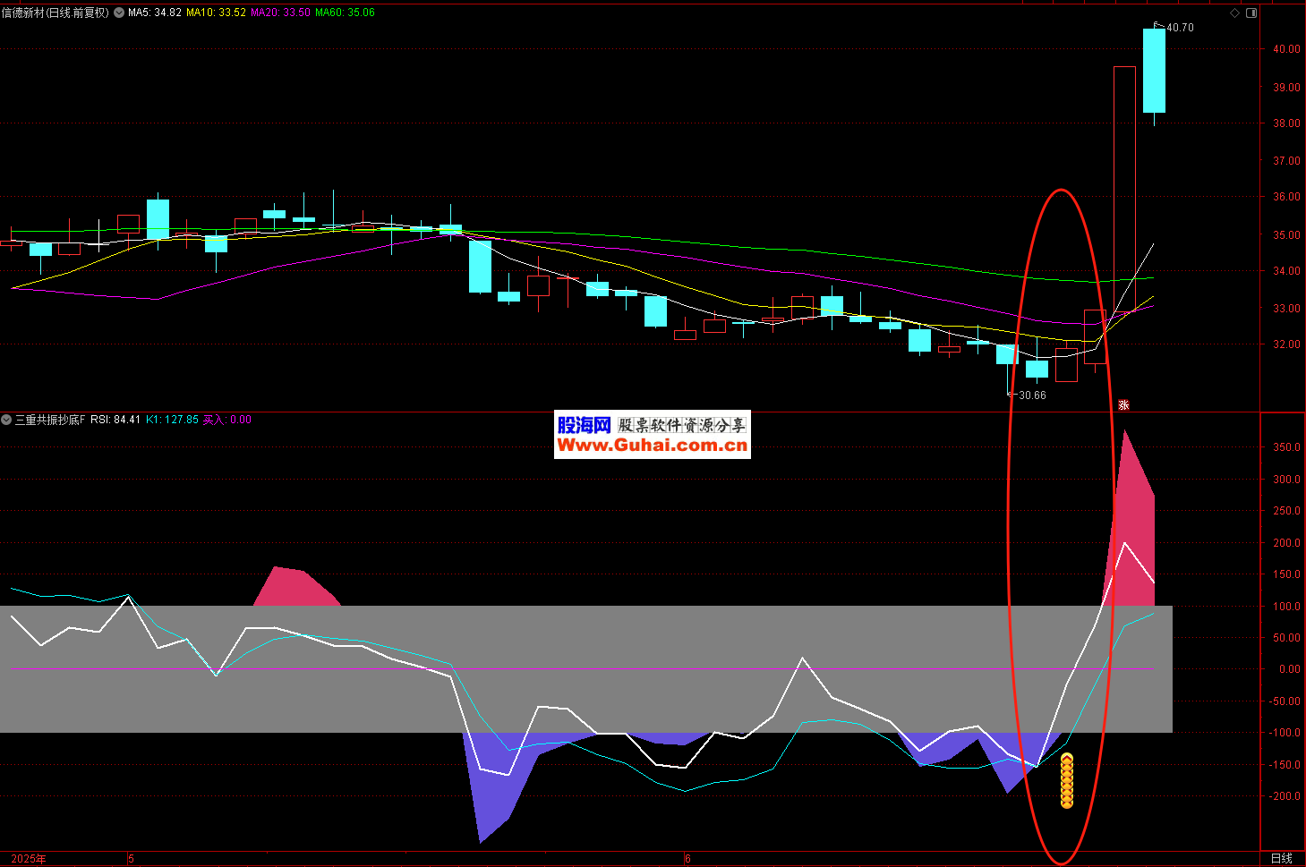This screenshot has width=1306, height=867.
Task: Select the MA5: 34.82 indicator label
Action: (155, 13)
